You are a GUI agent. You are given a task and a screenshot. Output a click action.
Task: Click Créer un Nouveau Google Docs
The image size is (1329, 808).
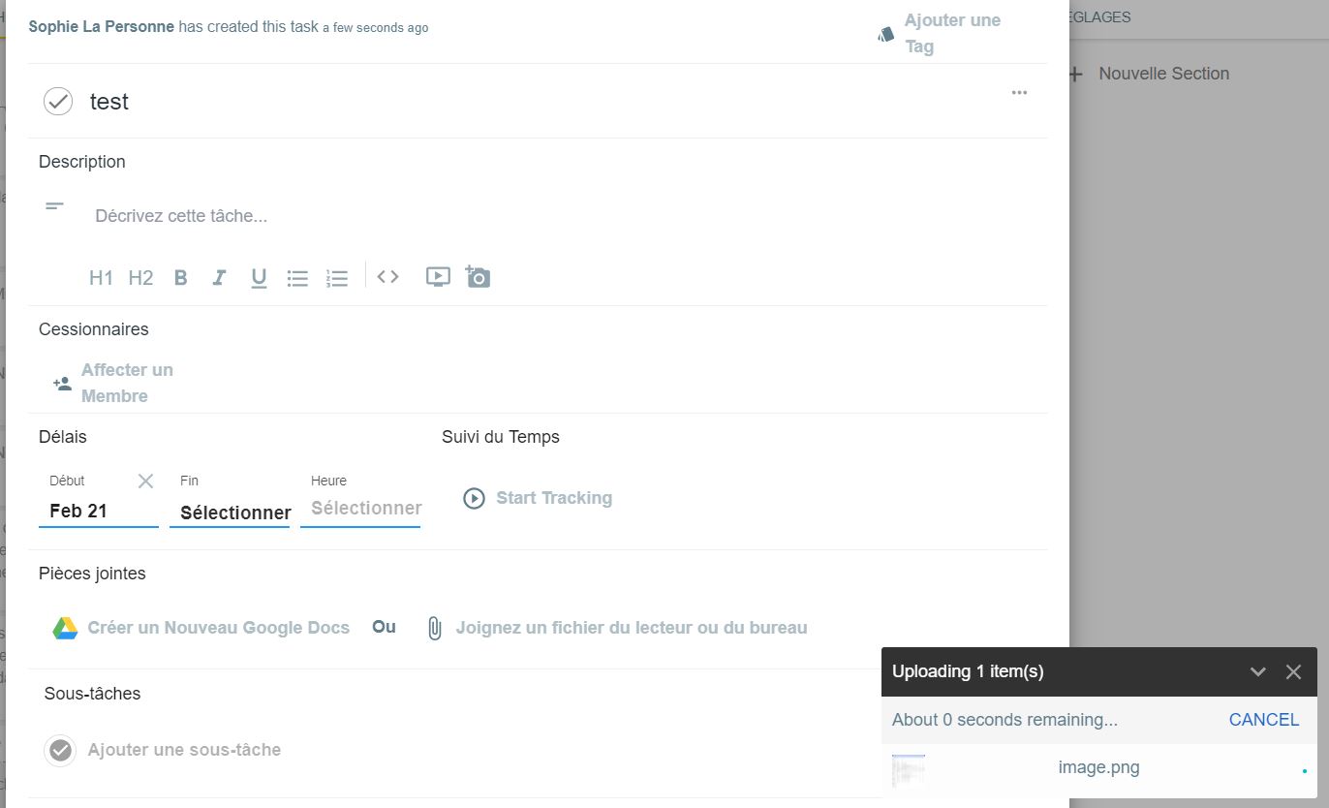[219, 628]
